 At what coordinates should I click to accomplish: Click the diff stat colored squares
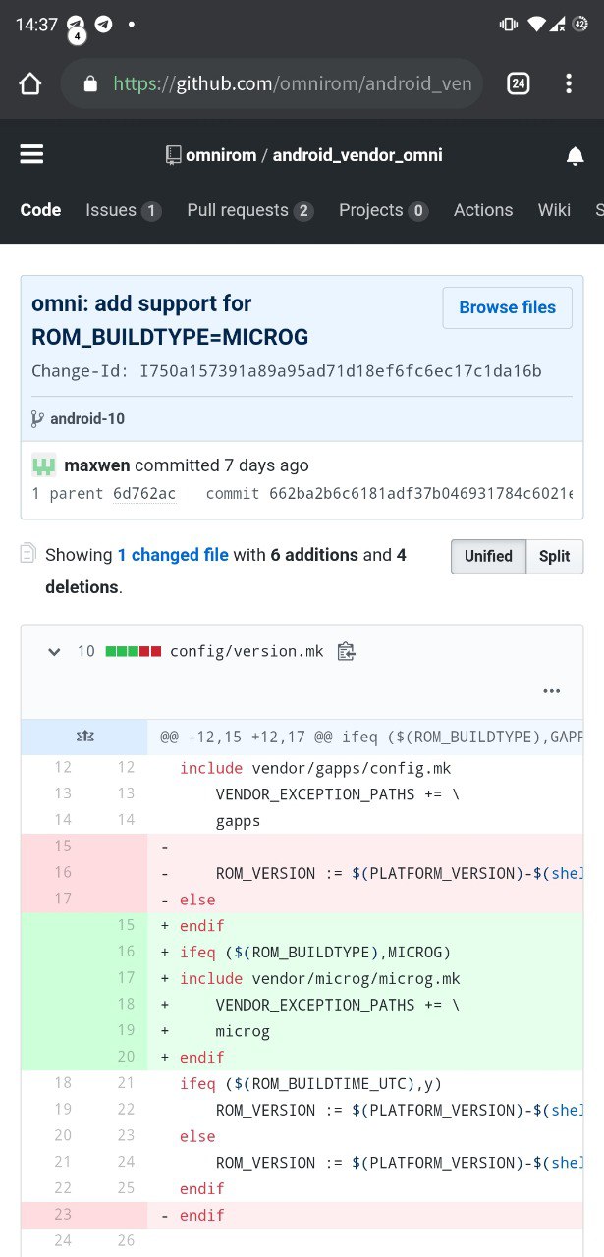point(134,651)
